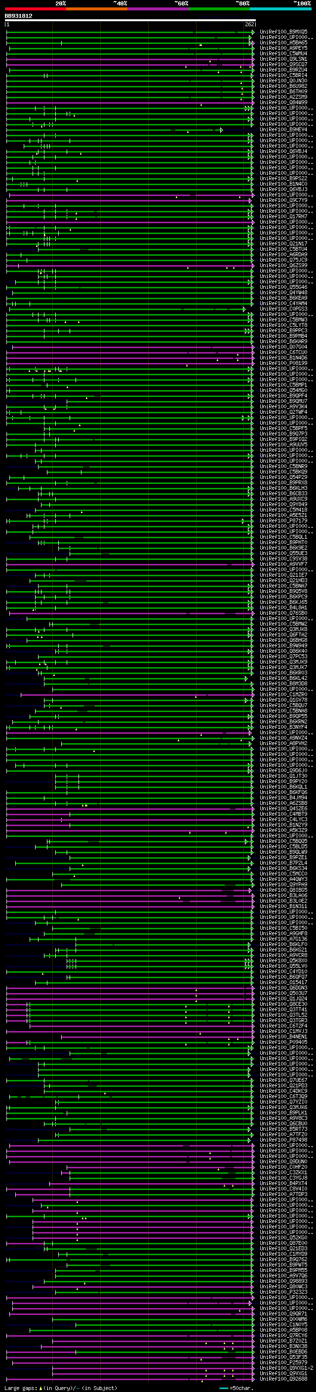Select the UniRef100_C0PGS3 label
Screen dimensions: 316x1392
click(x=283, y=309)
